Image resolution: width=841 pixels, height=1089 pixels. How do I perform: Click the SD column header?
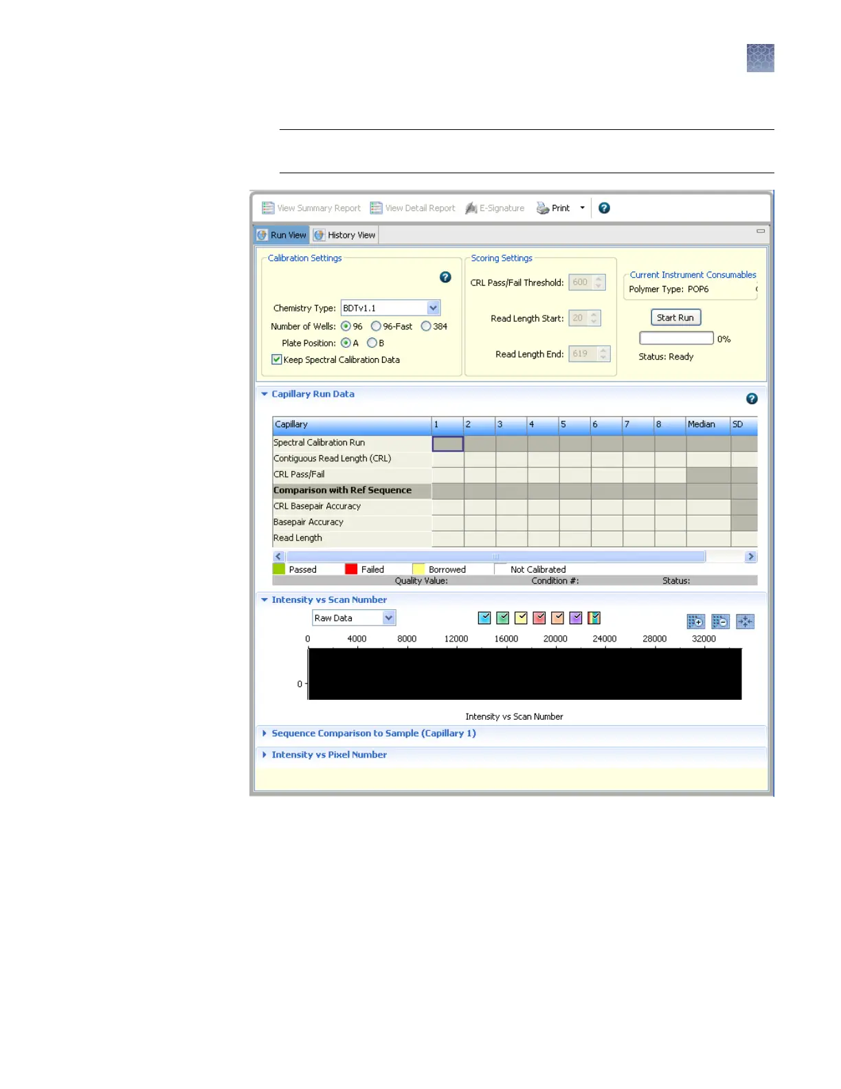coord(744,425)
